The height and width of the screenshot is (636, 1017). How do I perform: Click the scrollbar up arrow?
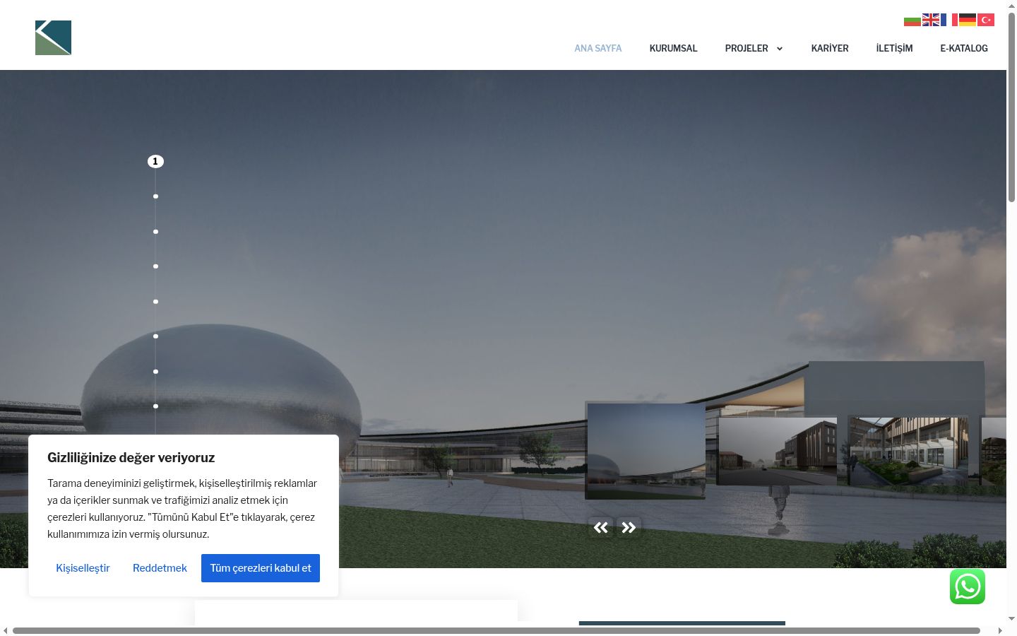(x=1011, y=5)
